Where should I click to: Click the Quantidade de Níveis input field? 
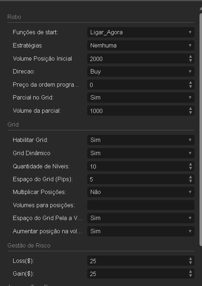(x=136, y=166)
